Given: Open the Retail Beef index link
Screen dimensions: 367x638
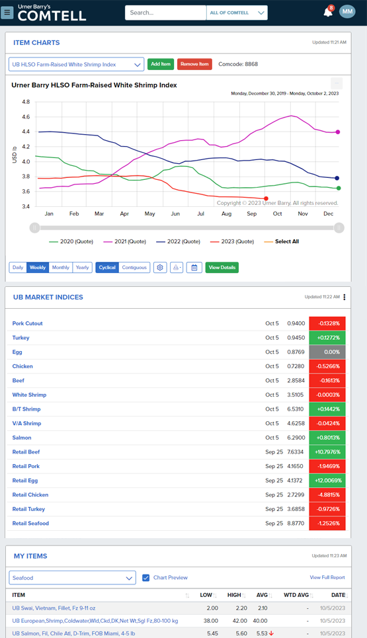Looking at the screenshot, I should click(26, 452).
